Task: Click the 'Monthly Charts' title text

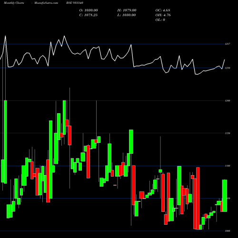Action: click(x=14, y=3)
